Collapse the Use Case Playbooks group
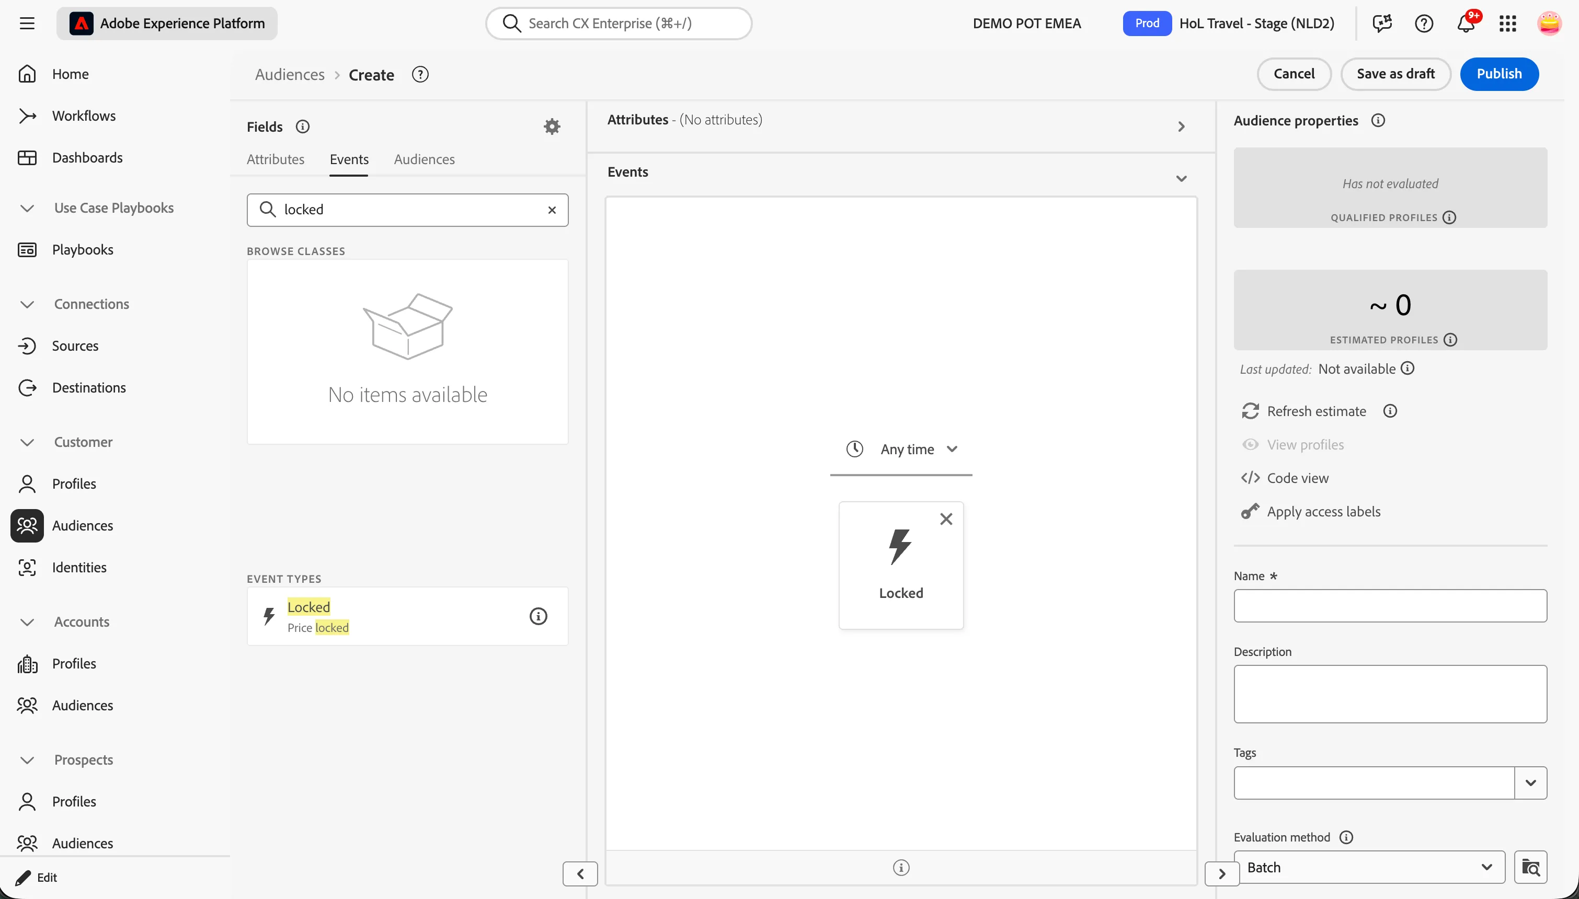Viewport: 1579px width, 899px height. point(27,208)
